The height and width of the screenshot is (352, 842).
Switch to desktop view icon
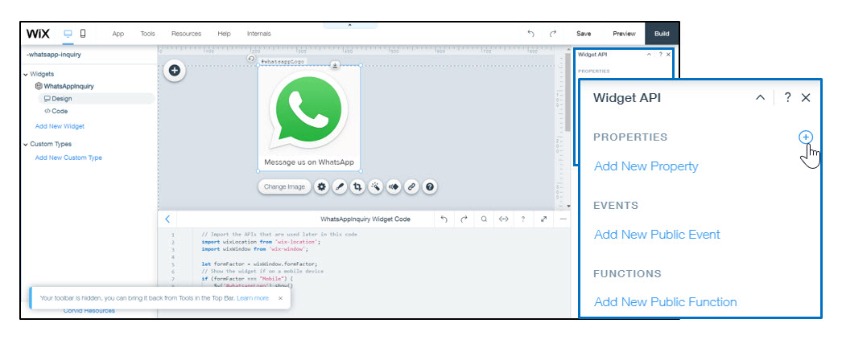pos(68,33)
